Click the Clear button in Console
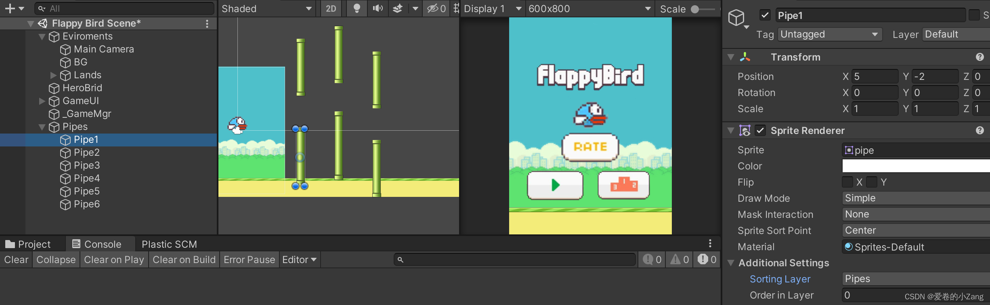The width and height of the screenshot is (990, 305). 16,259
